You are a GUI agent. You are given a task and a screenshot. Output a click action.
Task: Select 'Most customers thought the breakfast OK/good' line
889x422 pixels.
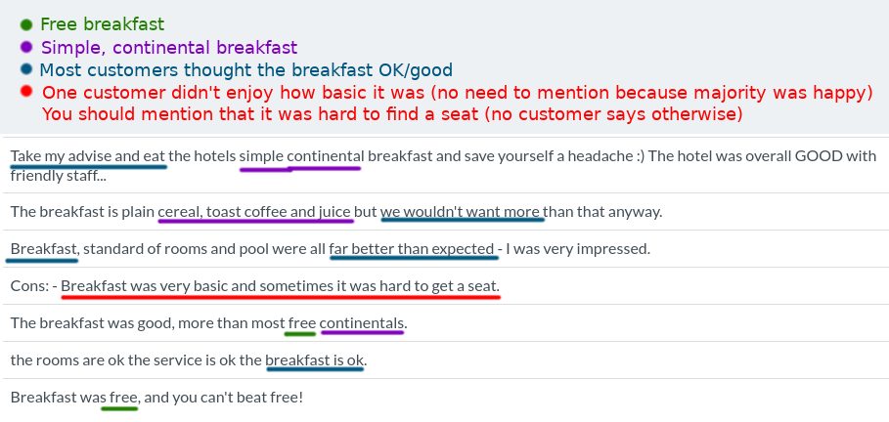tap(246, 70)
